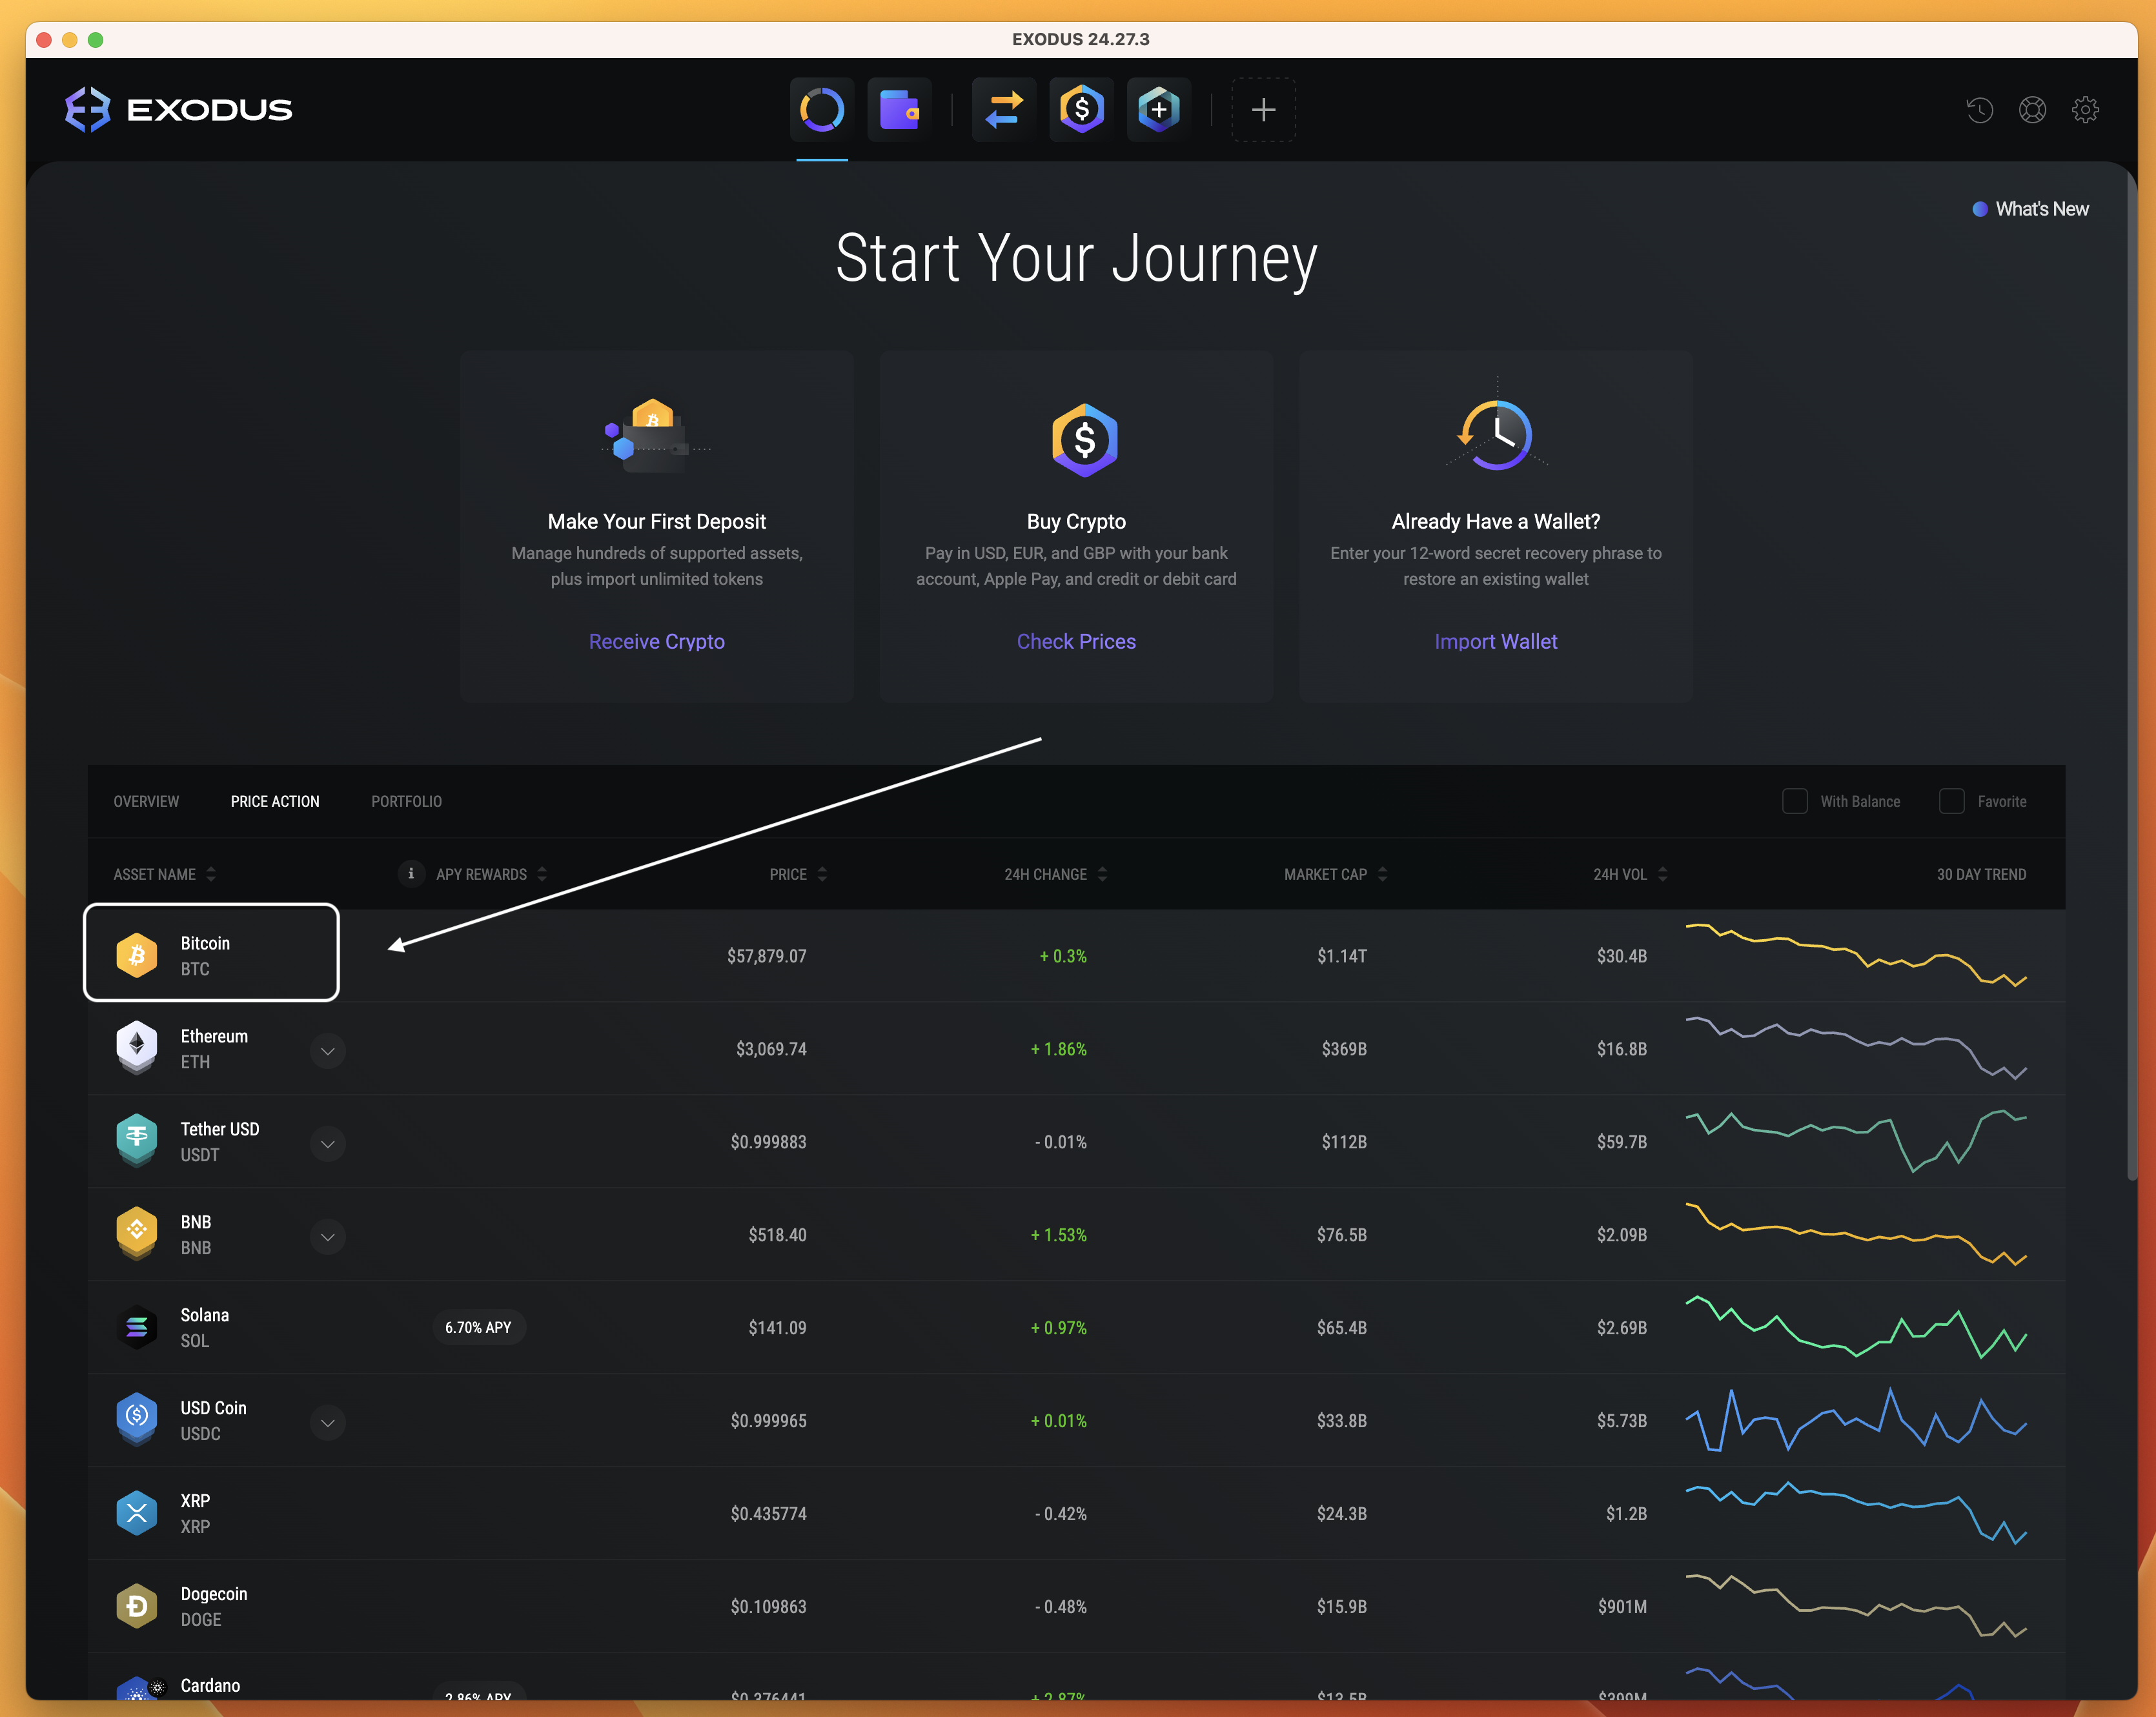Screen dimensions: 2156x1717
Task: Click the Bitcoin 30 day trend sparkline
Action: coord(1857,955)
